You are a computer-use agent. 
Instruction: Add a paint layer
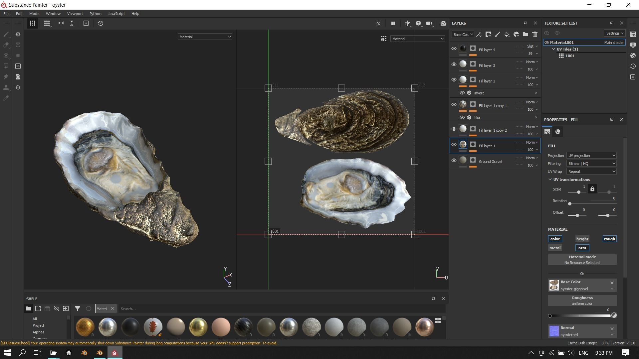point(498,34)
